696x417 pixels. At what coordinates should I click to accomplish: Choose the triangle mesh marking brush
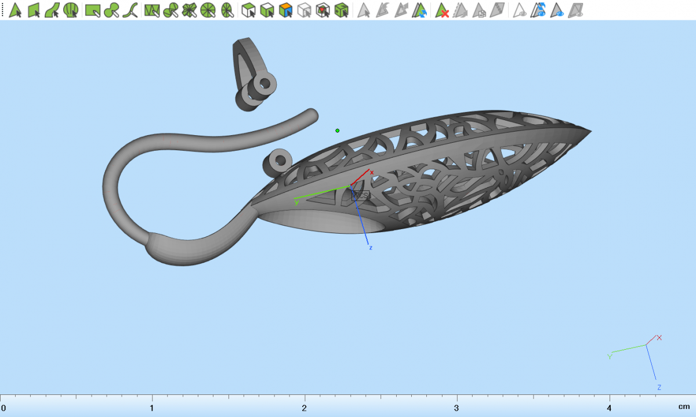point(152,10)
